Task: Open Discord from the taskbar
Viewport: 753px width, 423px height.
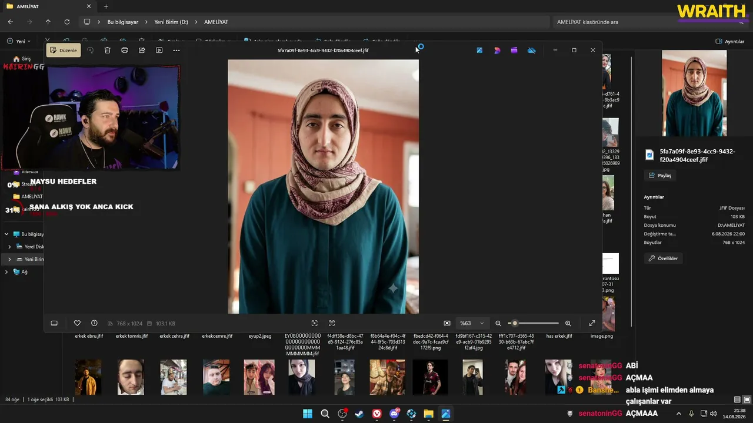Action: 394,414
